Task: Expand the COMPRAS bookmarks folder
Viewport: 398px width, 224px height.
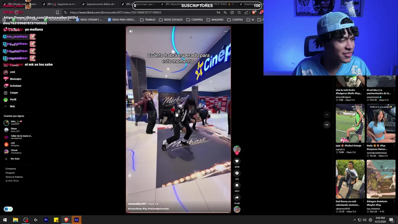Action: coord(195,20)
